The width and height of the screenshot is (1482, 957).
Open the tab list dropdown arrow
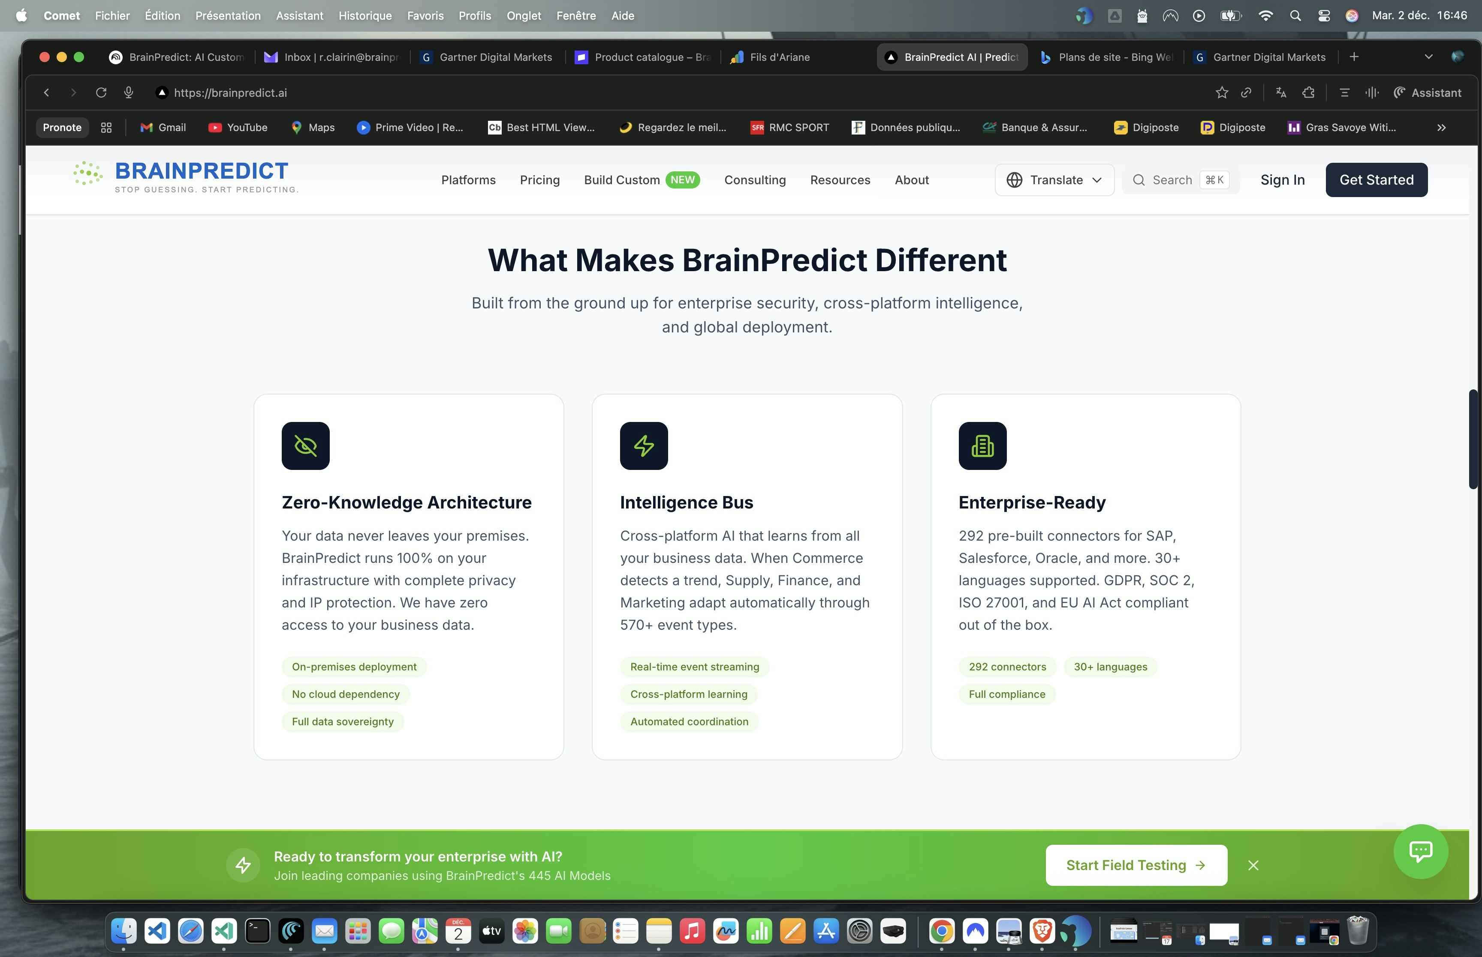click(1427, 57)
